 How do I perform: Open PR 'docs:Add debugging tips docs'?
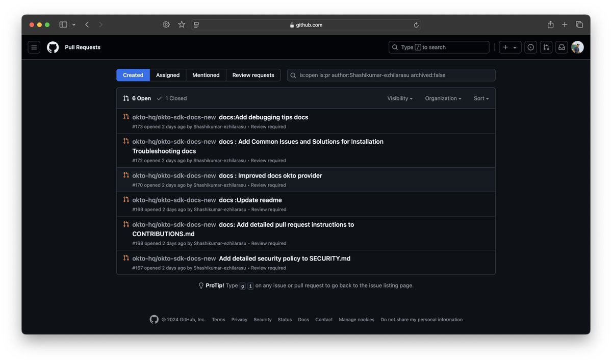pyautogui.click(x=264, y=117)
